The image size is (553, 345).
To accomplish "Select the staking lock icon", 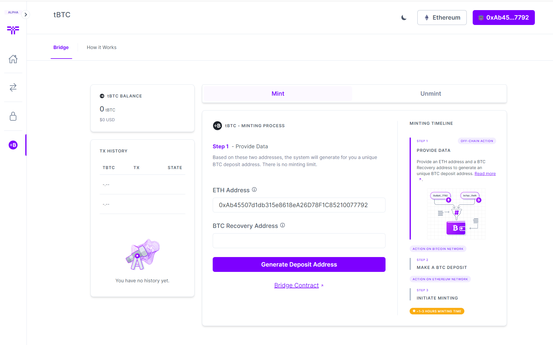I will [x=13, y=116].
